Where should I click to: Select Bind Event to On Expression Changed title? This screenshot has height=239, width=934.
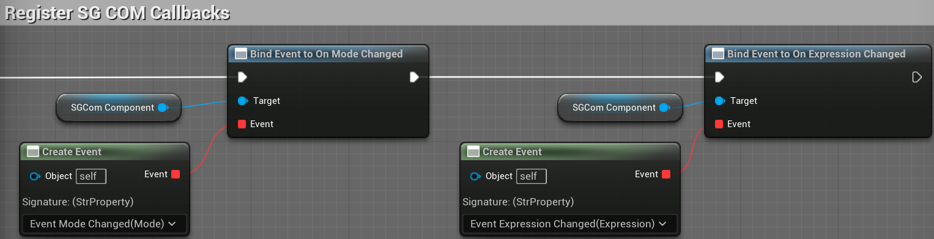[x=816, y=54]
